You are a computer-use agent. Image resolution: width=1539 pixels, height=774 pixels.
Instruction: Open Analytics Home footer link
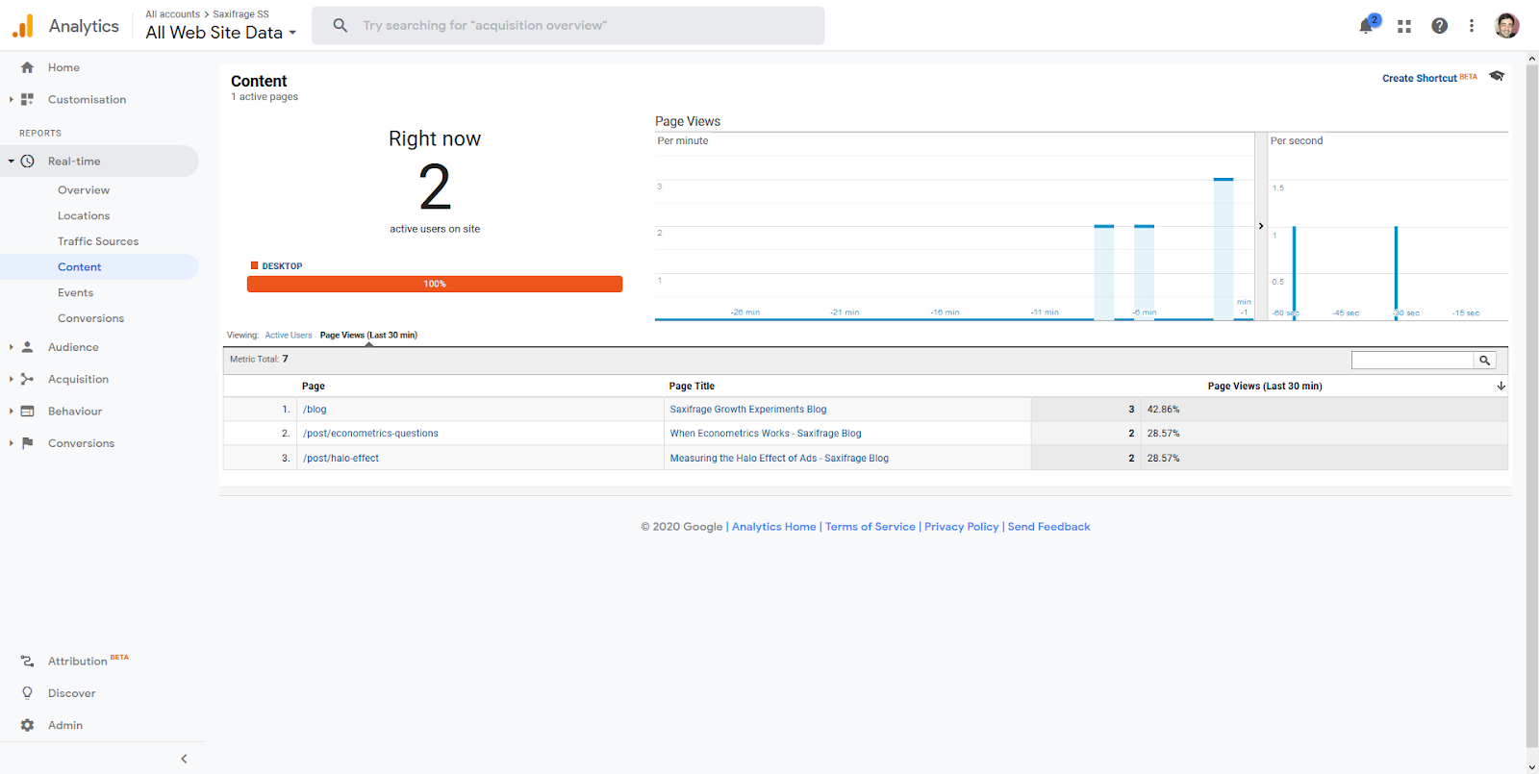(773, 527)
